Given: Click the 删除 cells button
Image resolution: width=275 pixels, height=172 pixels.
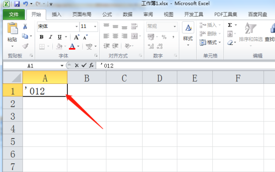Looking at the screenshot, I should click(x=210, y=34).
